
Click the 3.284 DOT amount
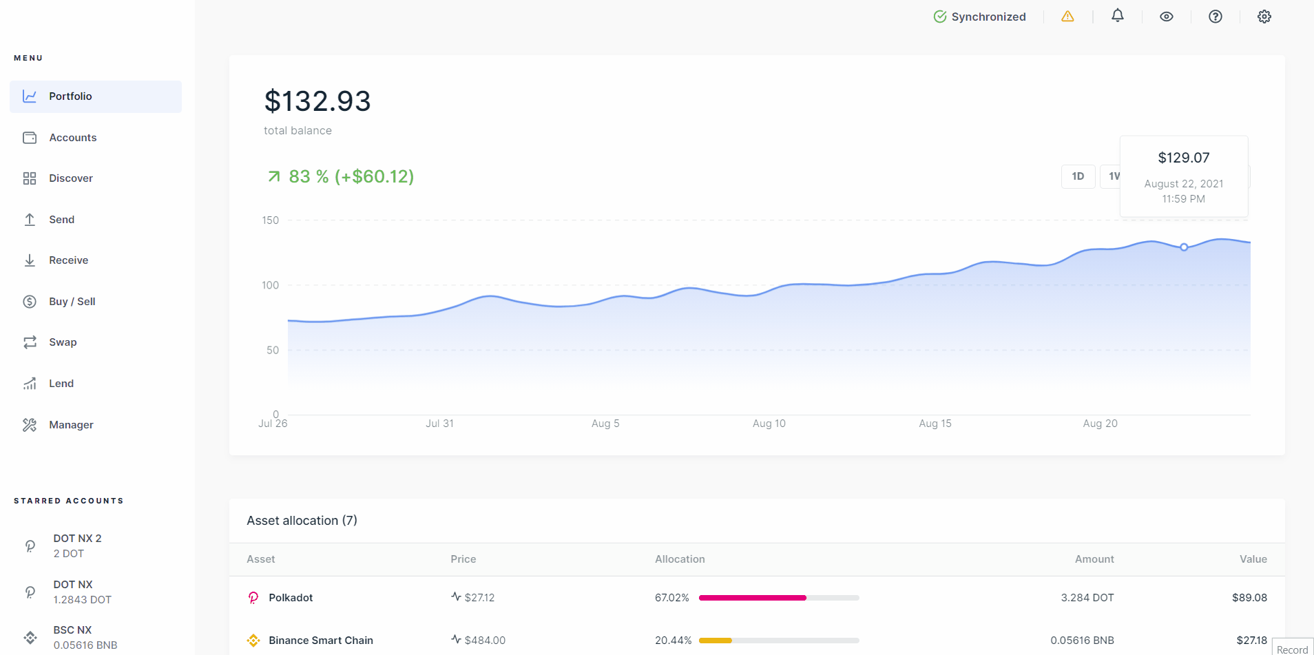click(x=1087, y=598)
